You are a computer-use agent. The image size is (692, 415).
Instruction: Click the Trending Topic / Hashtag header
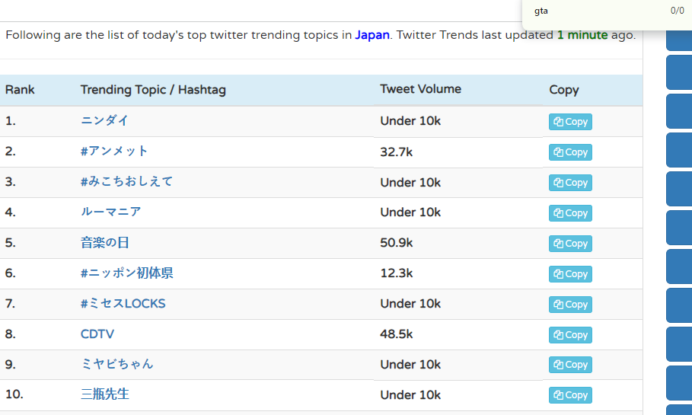[x=153, y=90]
